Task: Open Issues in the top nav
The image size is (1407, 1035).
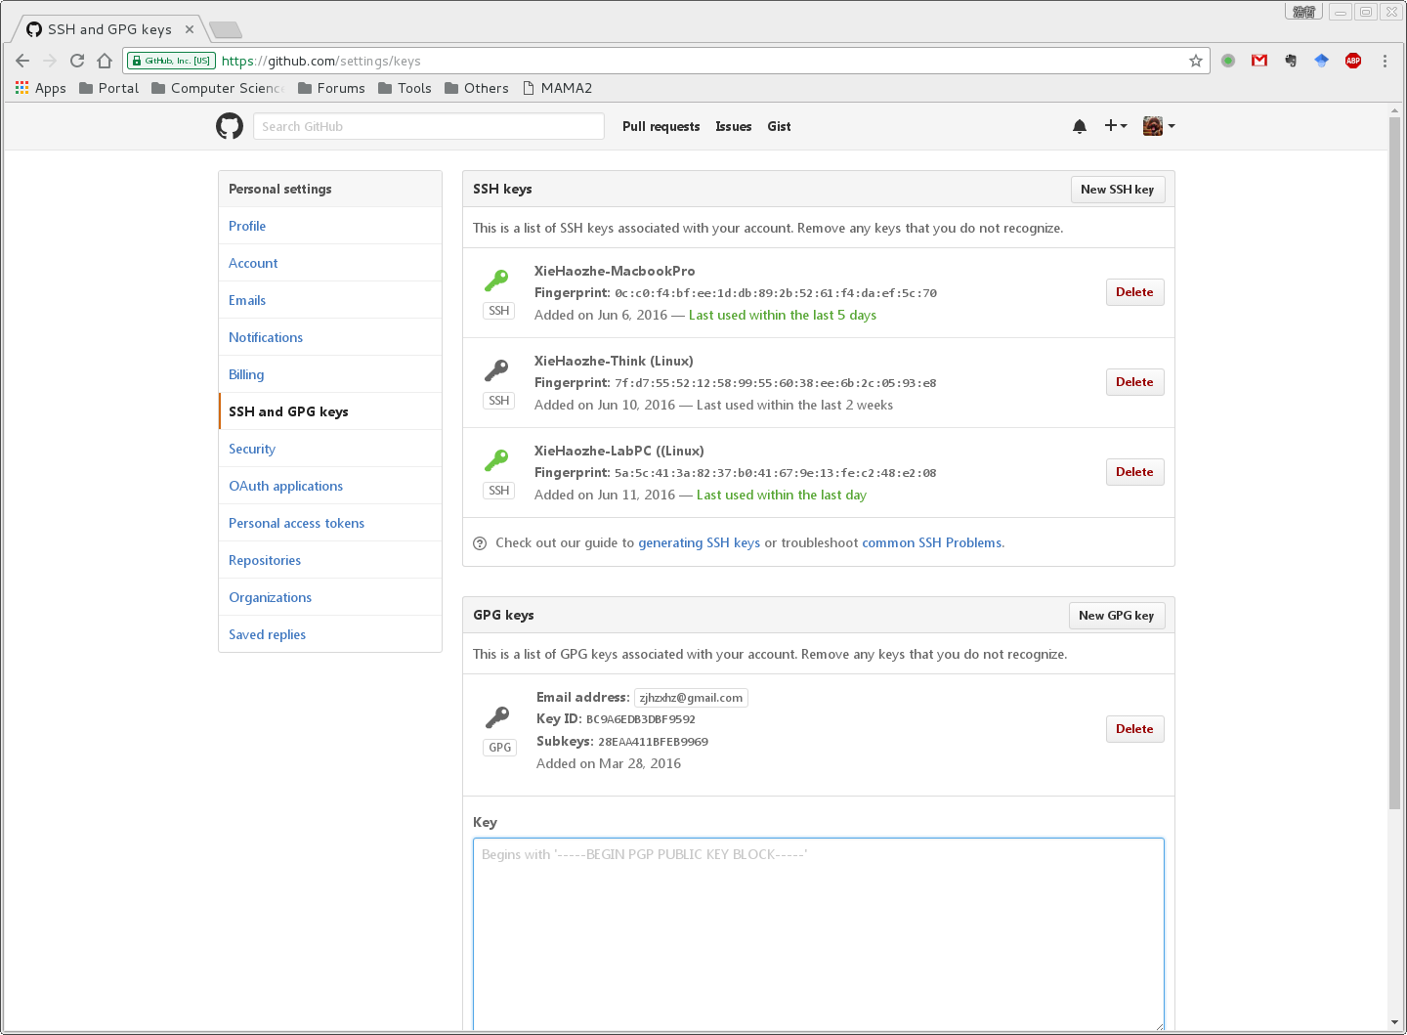Action: 733,126
